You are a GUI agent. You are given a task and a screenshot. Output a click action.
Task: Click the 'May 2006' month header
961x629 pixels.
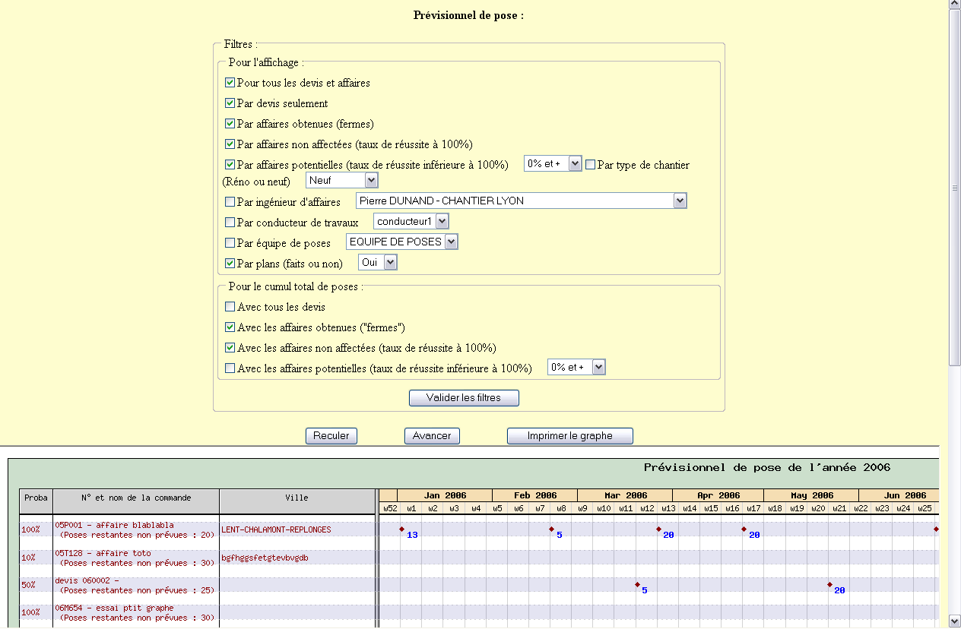point(812,495)
